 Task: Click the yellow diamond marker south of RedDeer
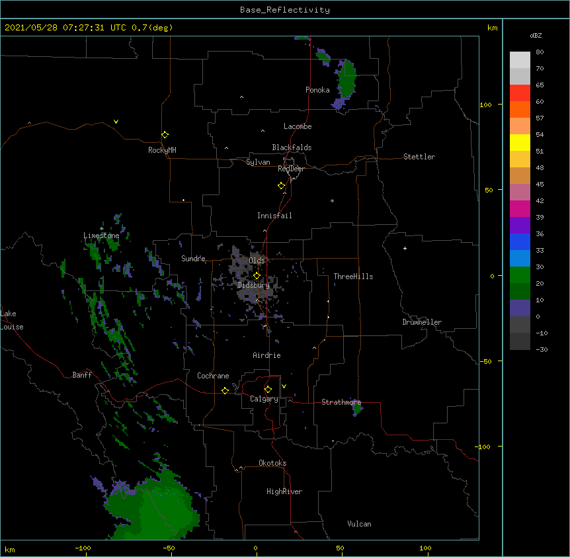pyautogui.click(x=281, y=185)
